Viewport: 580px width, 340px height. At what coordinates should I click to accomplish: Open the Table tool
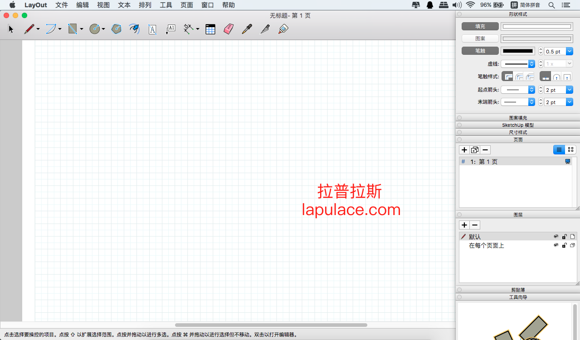coord(210,29)
